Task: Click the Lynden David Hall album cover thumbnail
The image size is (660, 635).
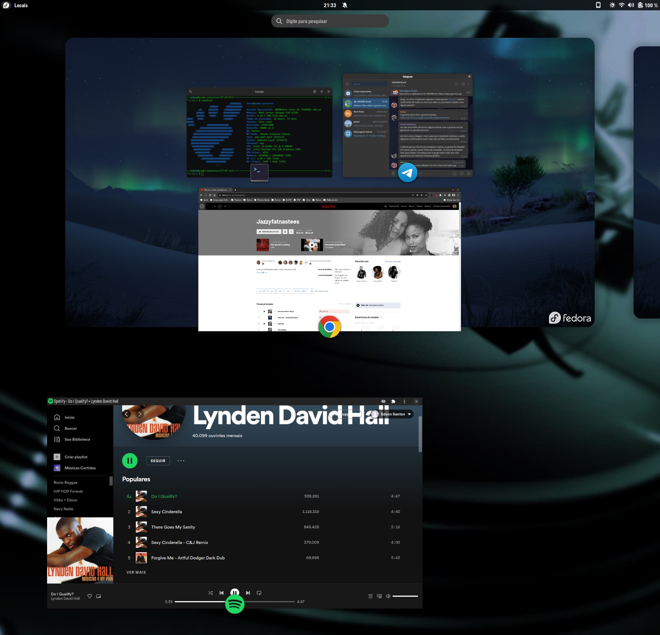Action: click(x=80, y=550)
